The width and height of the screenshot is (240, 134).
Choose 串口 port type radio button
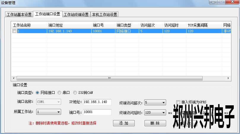coord(60,93)
